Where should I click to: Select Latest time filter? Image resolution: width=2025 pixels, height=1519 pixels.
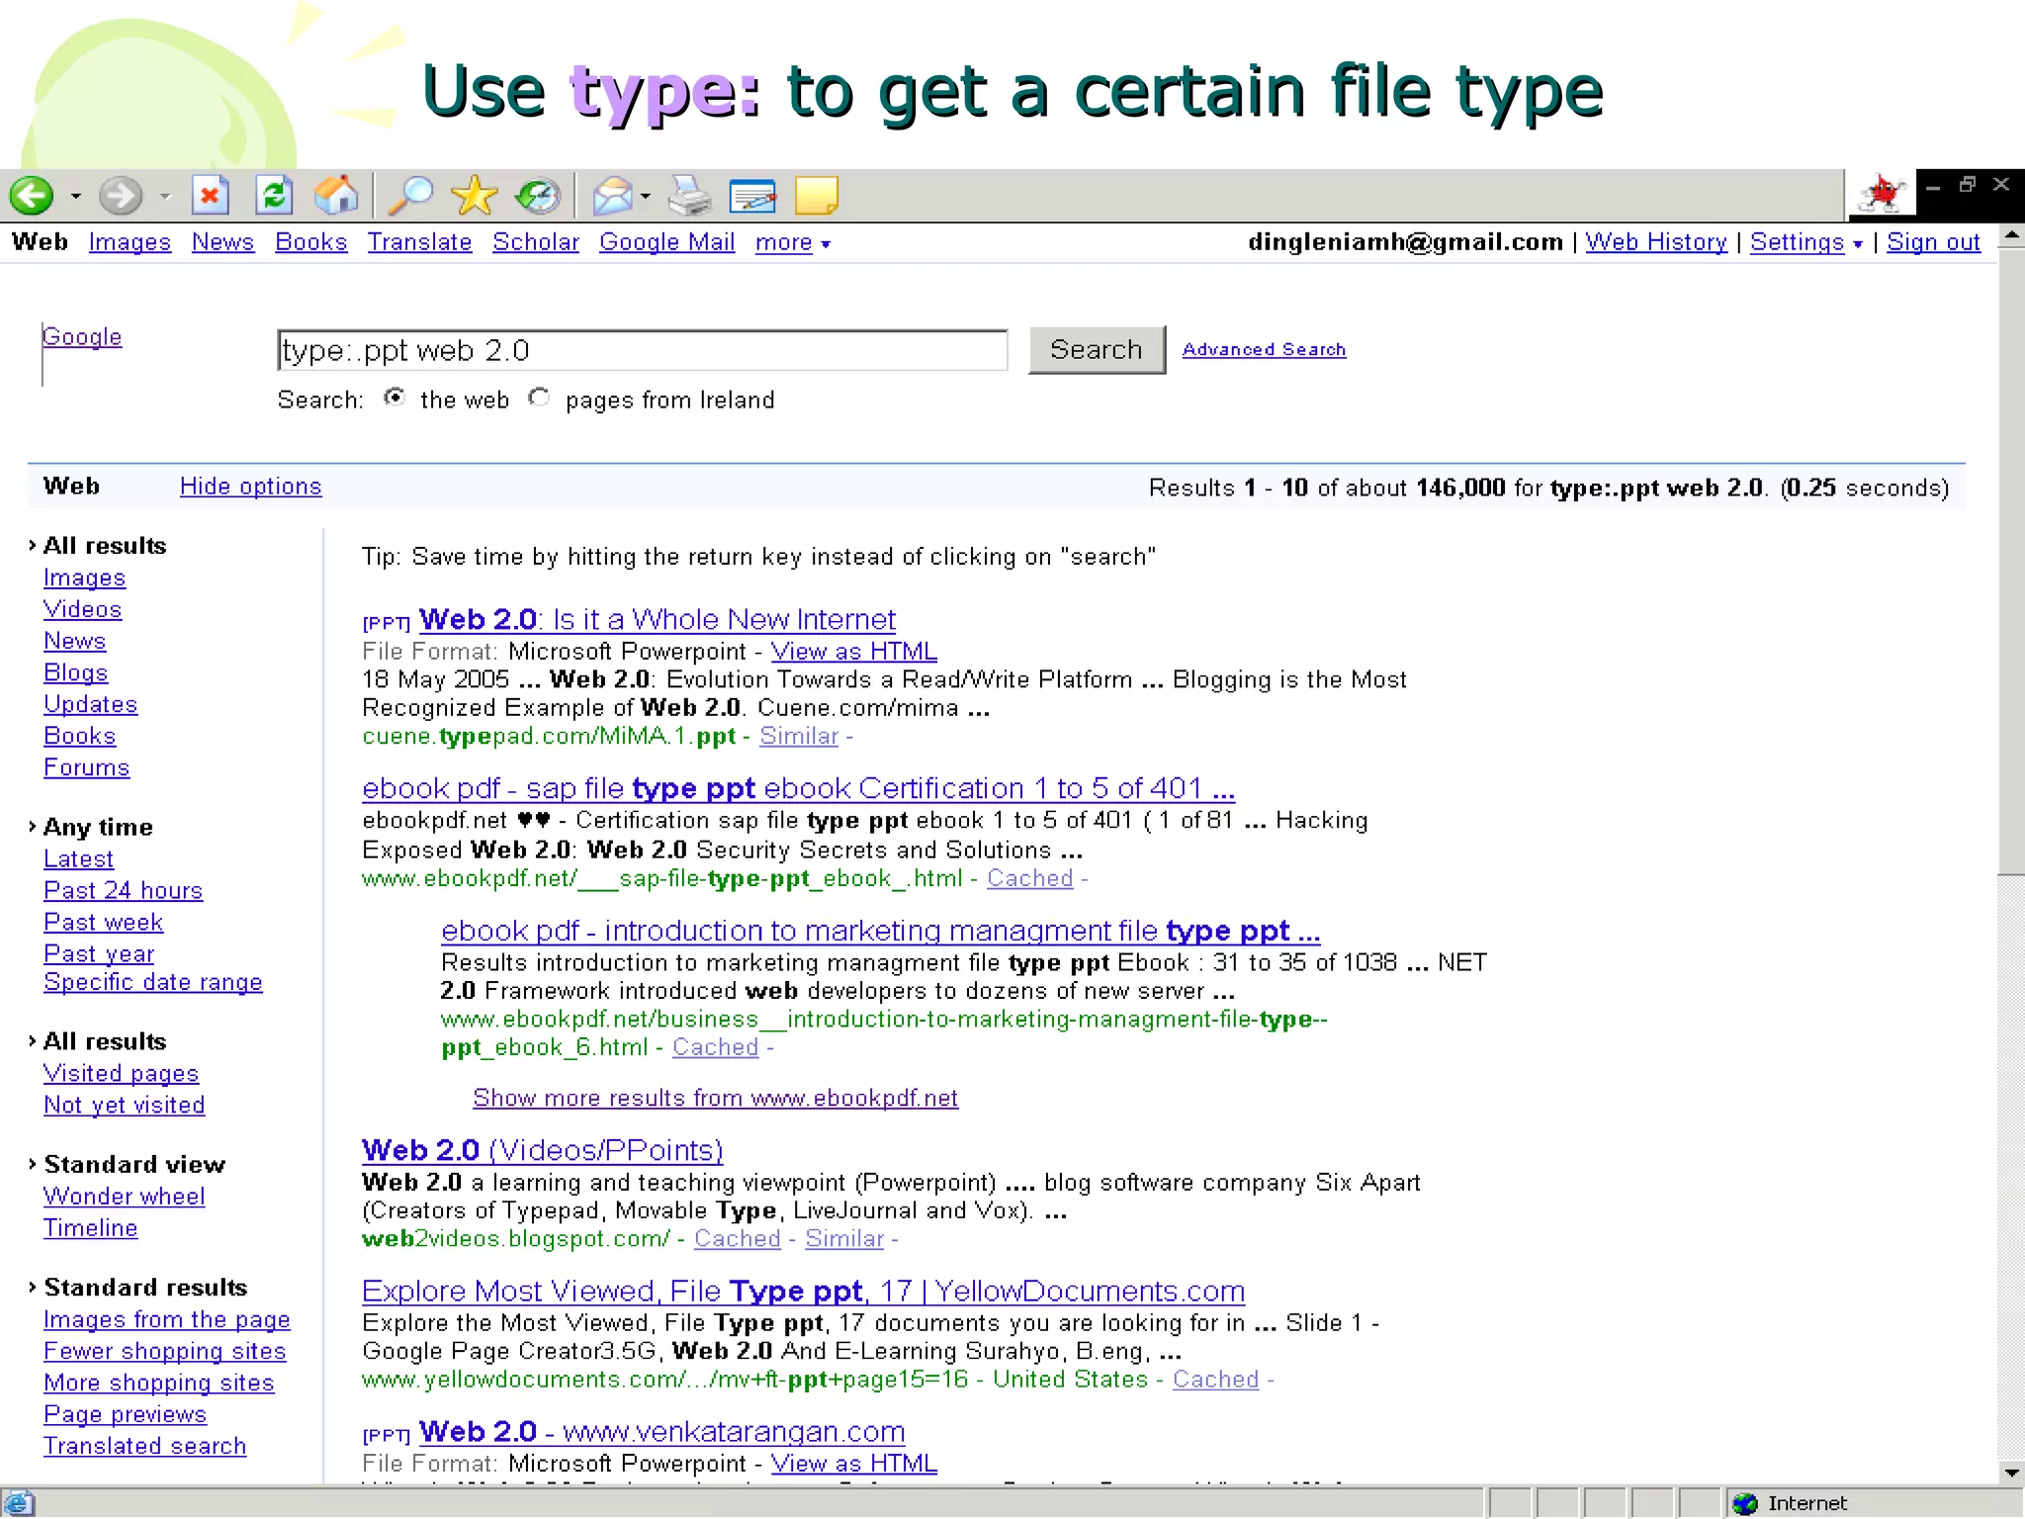pos(78,859)
